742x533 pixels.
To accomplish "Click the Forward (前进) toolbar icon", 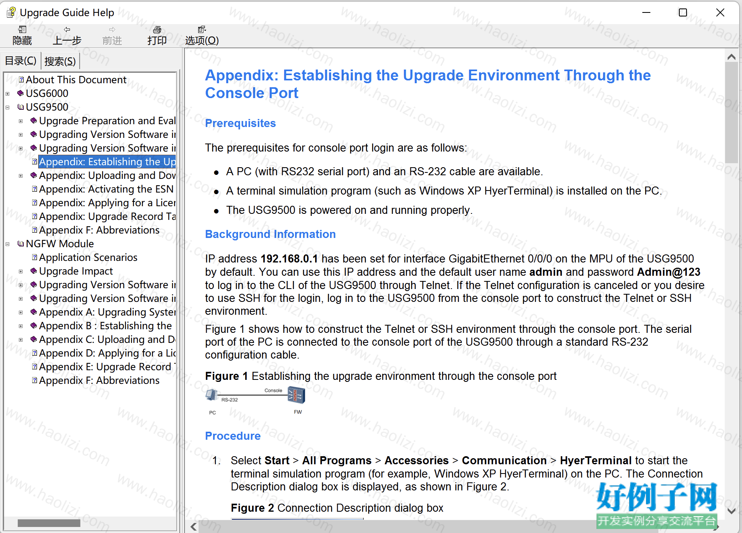I will [112, 30].
